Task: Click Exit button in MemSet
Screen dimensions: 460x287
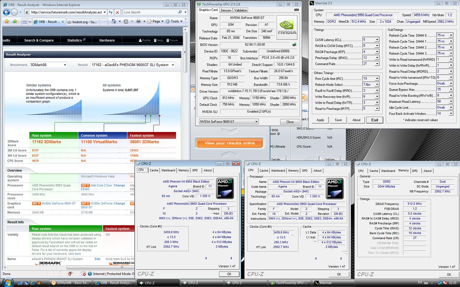Action: 374,120
